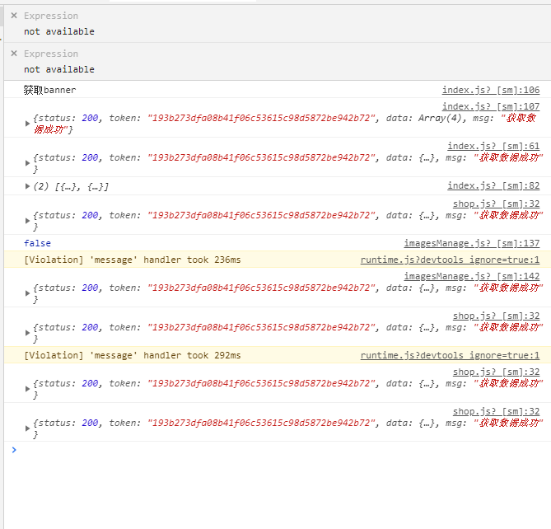Expand the second shop.js:32 status object
This screenshot has width=551, height=529.
(27, 333)
